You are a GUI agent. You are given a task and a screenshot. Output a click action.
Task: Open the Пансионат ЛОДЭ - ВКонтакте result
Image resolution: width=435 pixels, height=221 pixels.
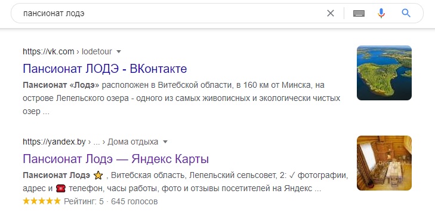click(105, 69)
